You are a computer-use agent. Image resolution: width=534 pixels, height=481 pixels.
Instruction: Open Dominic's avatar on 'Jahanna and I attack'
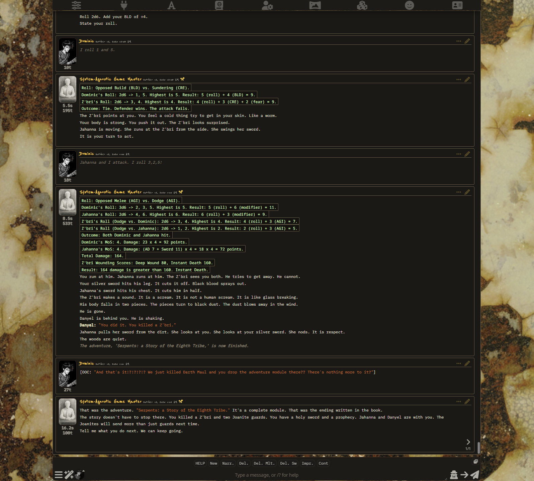coord(68,164)
